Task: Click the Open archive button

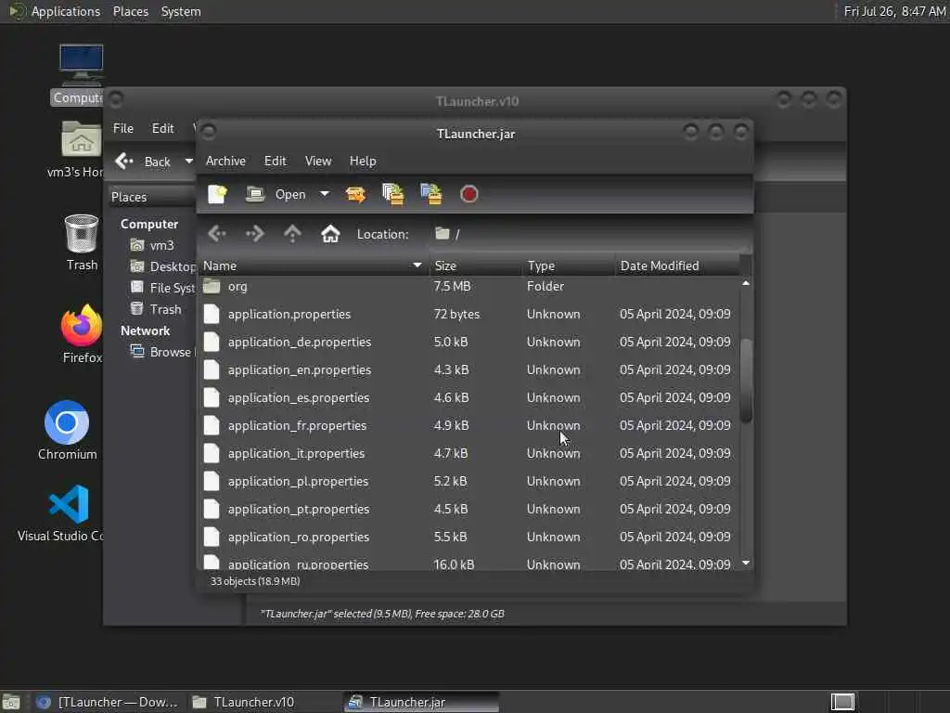Action: 276,195
